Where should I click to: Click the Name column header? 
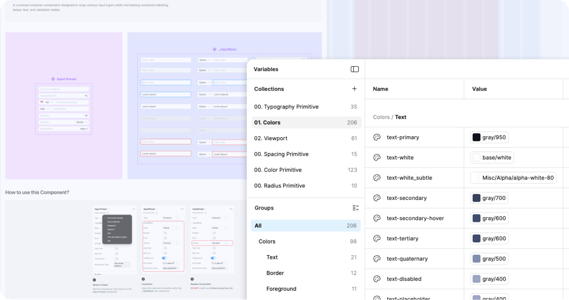click(x=381, y=89)
